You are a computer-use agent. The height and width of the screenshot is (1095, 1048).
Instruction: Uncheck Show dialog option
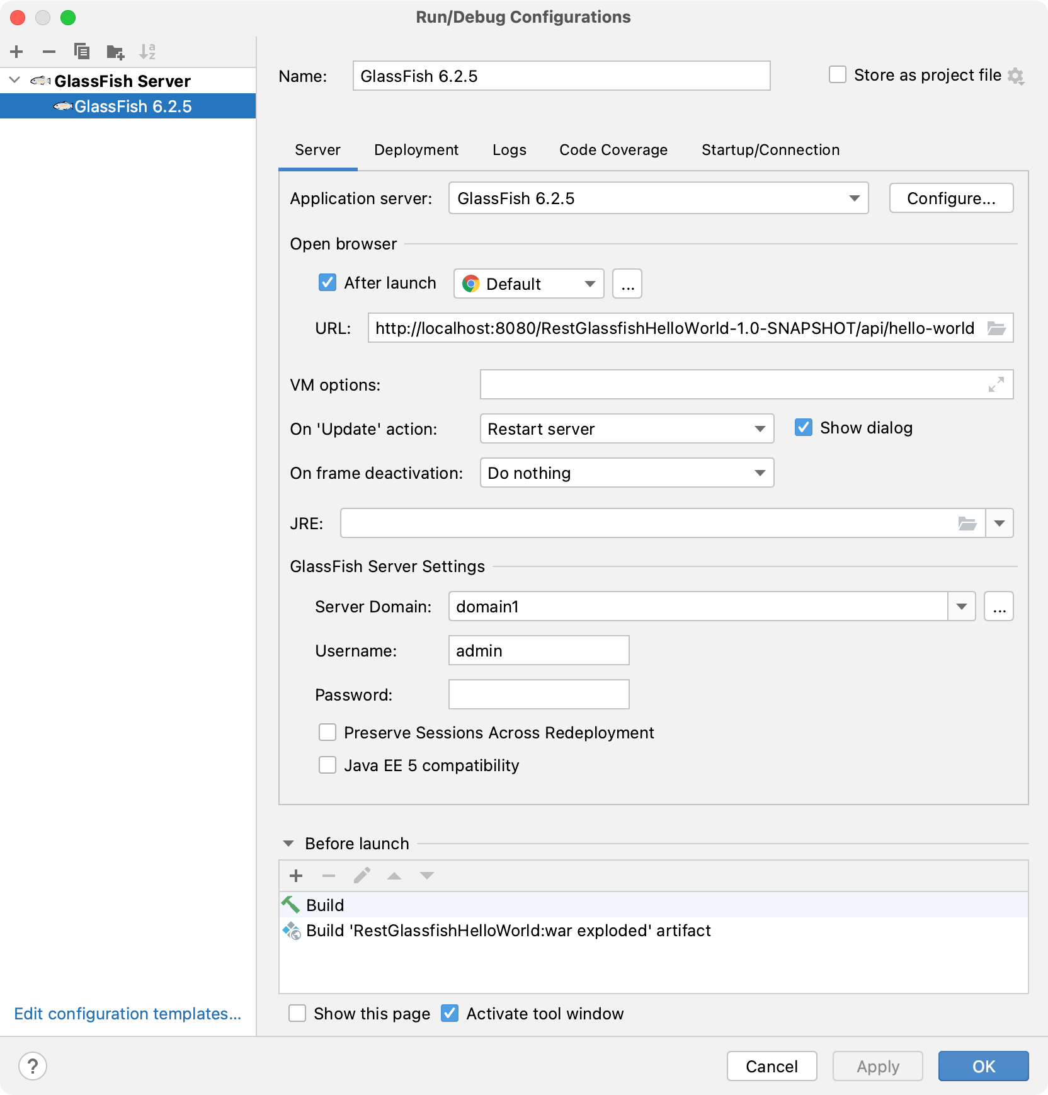tap(804, 427)
